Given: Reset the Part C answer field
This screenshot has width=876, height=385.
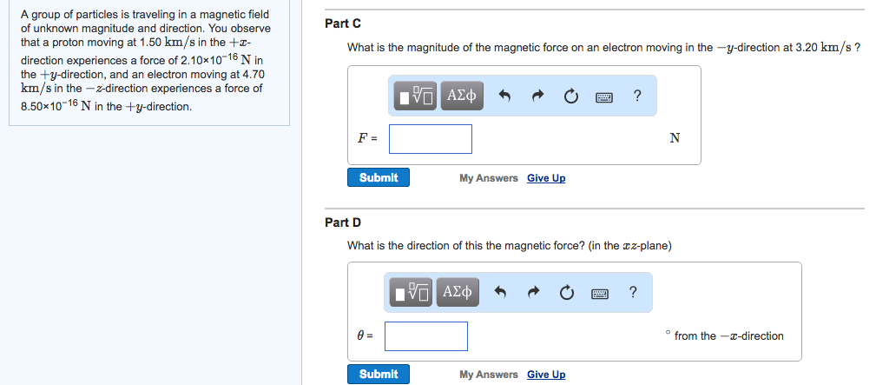Looking at the screenshot, I should pyautogui.click(x=570, y=96).
